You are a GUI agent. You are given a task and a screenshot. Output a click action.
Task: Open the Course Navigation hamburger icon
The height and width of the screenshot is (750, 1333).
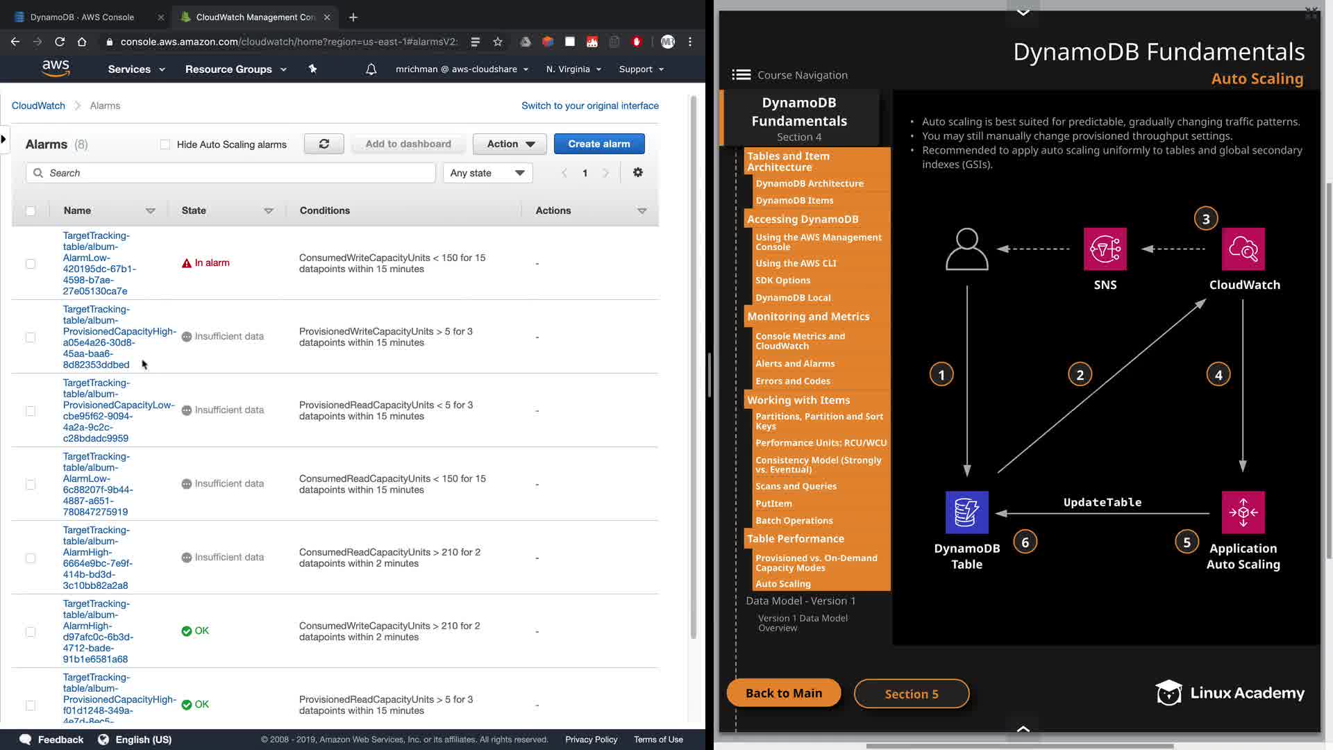(741, 75)
